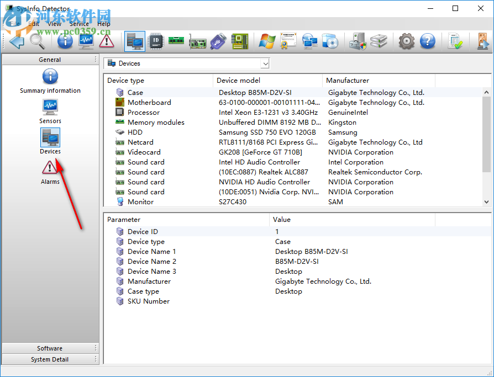Screen dimensions: 494x377
Task: Click the back arrow navigation icon
Action: [x=15, y=41]
